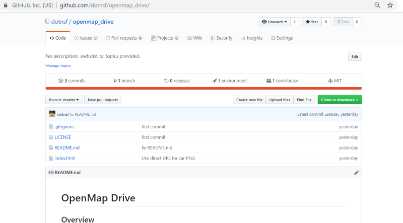The width and height of the screenshot is (403, 223).
Task: Click the OpenMap Drive README heading
Action: tap(98, 198)
